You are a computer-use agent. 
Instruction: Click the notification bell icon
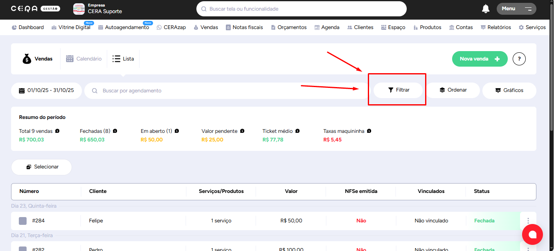(x=486, y=9)
